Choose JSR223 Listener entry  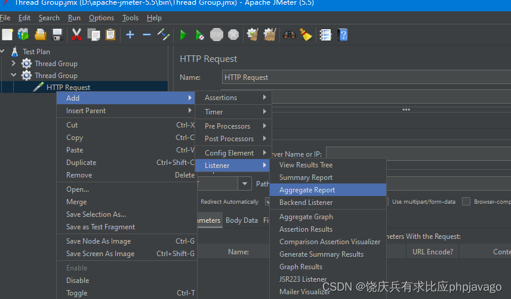click(x=328, y=279)
